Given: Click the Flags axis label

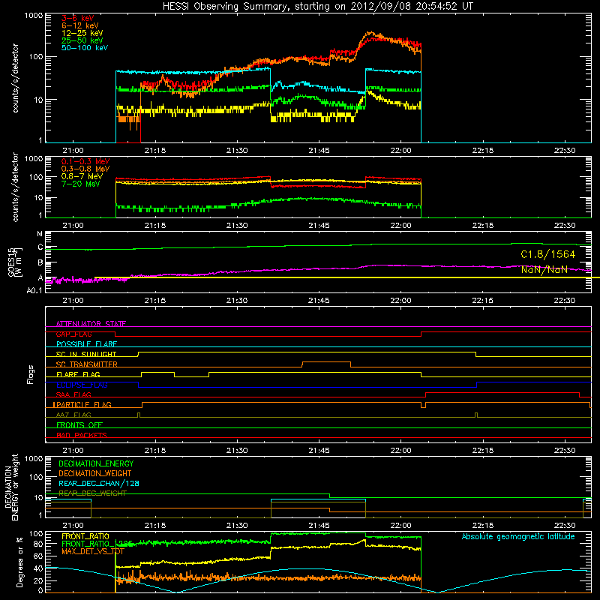Looking at the screenshot, I should coord(30,374).
